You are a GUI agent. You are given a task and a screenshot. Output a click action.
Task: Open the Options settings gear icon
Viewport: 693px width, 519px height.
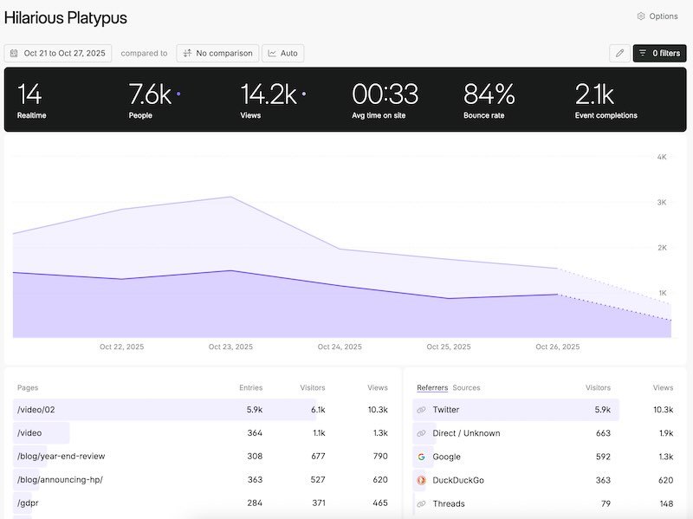(x=639, y=16)
